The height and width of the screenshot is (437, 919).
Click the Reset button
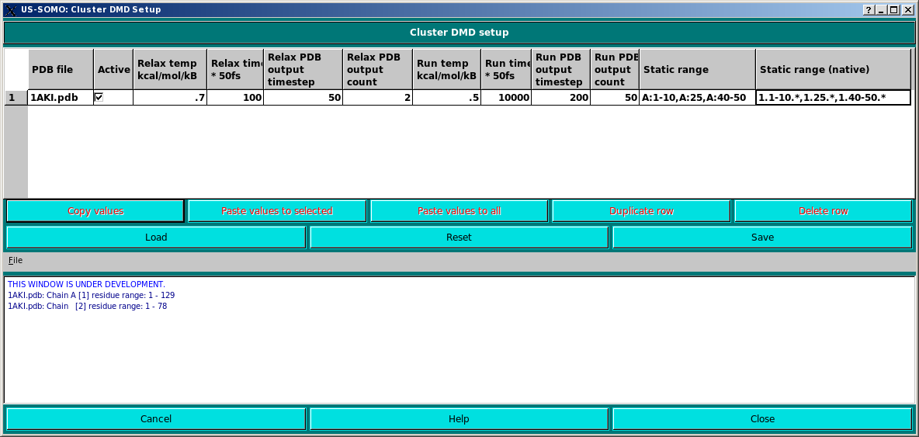(459, 238)
